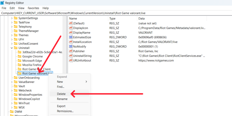232x116 pixels.
Task: Click the C:/Riot Games/VALORANT/live data value
Action: coord(158,42)
